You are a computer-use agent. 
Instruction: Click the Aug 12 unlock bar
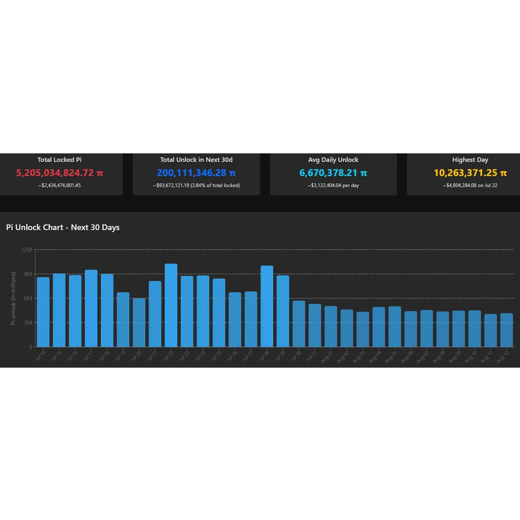click(506, 330)
